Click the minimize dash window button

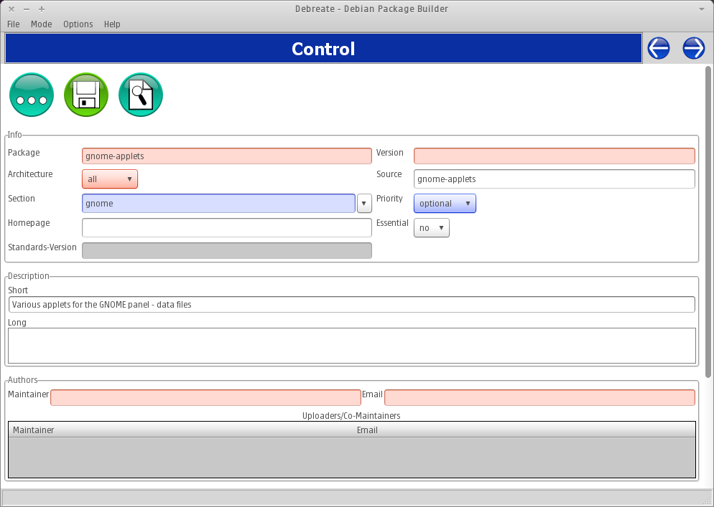click(27, 9)
